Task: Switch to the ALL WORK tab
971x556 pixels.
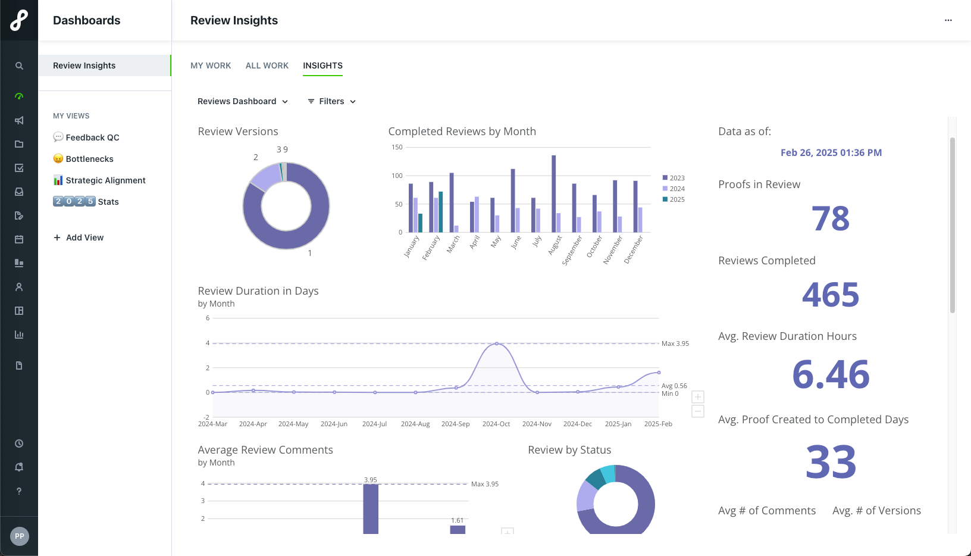Action: click(267, 65)
